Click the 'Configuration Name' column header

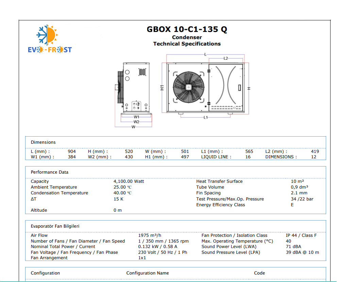[148, 273]
